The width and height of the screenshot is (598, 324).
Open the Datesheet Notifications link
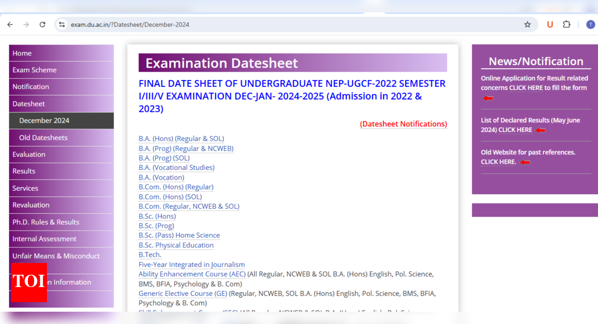click(x=404, y=124)
